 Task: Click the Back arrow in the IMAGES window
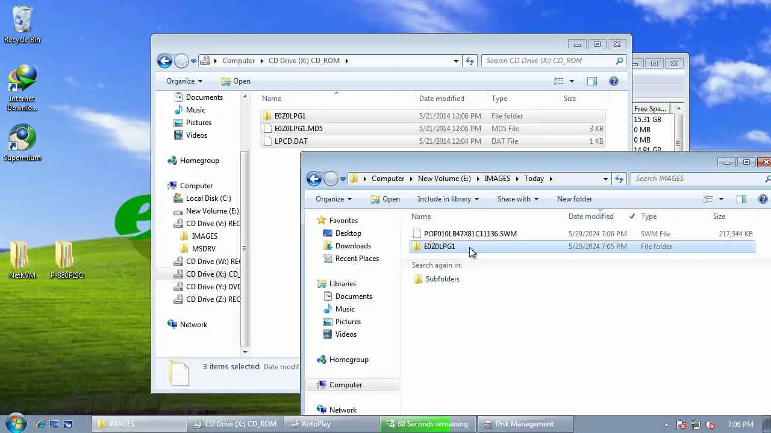point(314,179)
